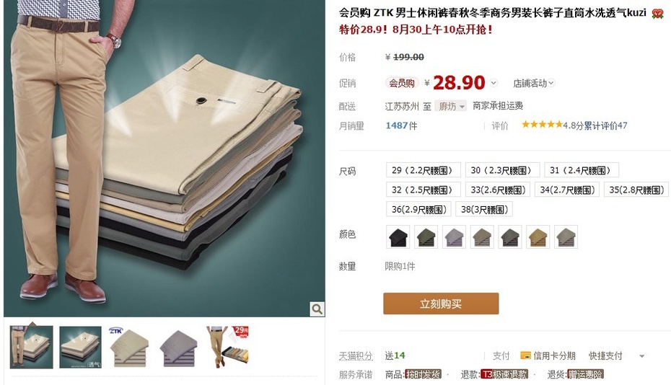
Task: Choose size 38 (3尺腰围)
Action: click(x=484, y=210)
